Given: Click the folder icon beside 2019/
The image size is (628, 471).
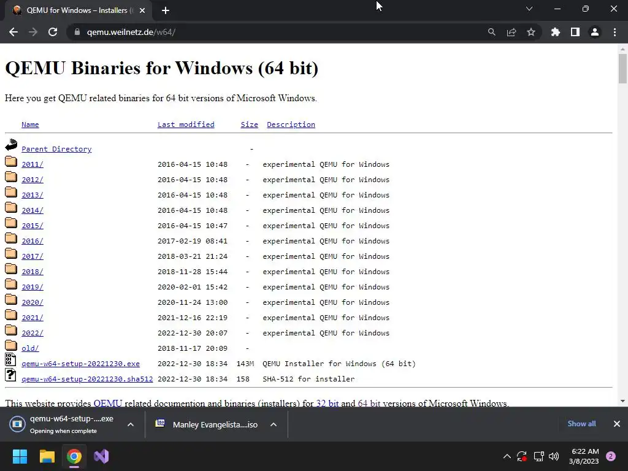Looking at the screenshot, I should [x=11, y=284].
